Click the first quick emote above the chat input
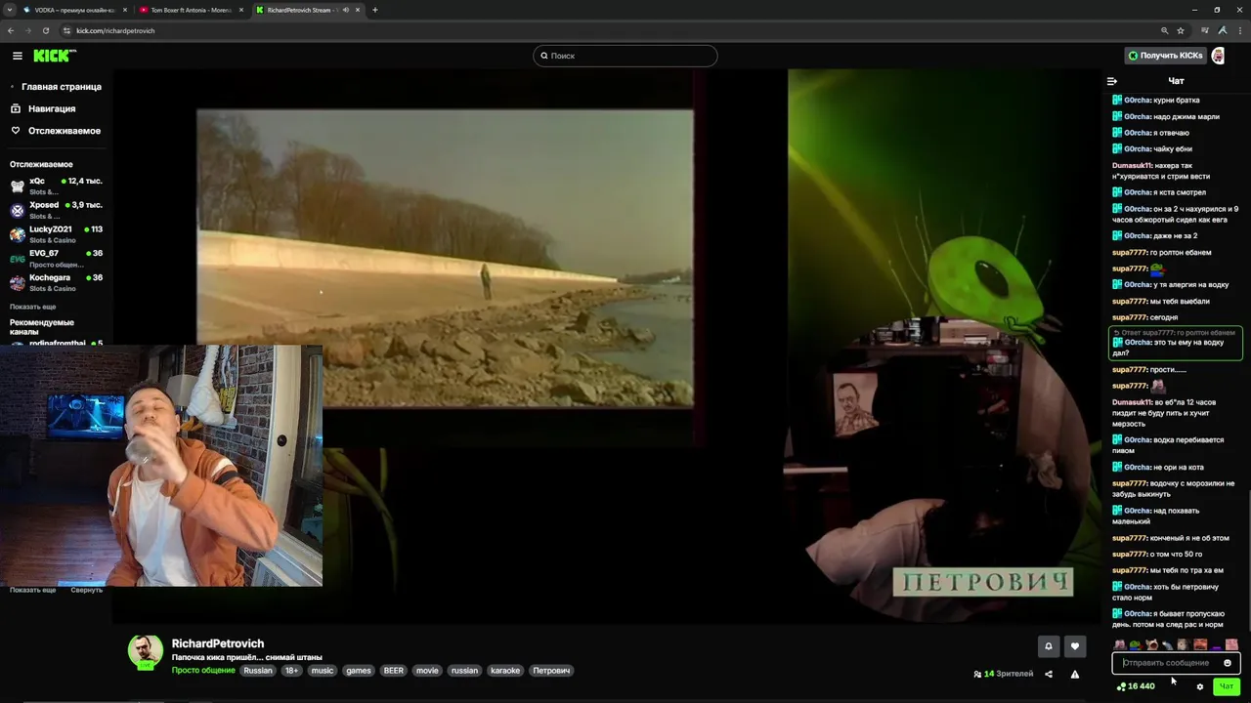This screenshot has width=1251, height=703. [x=1119, y=644]
